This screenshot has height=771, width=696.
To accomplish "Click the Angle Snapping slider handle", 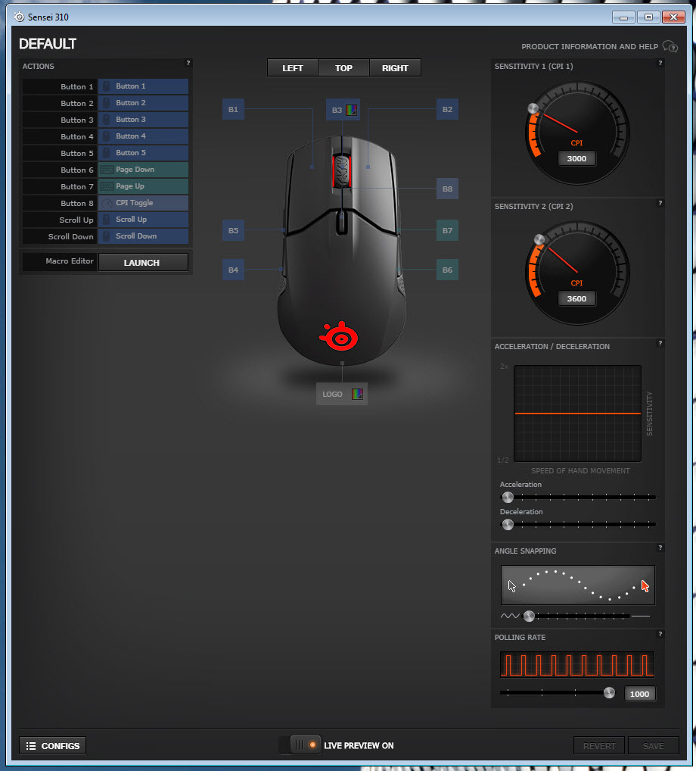I will (529, 616).
